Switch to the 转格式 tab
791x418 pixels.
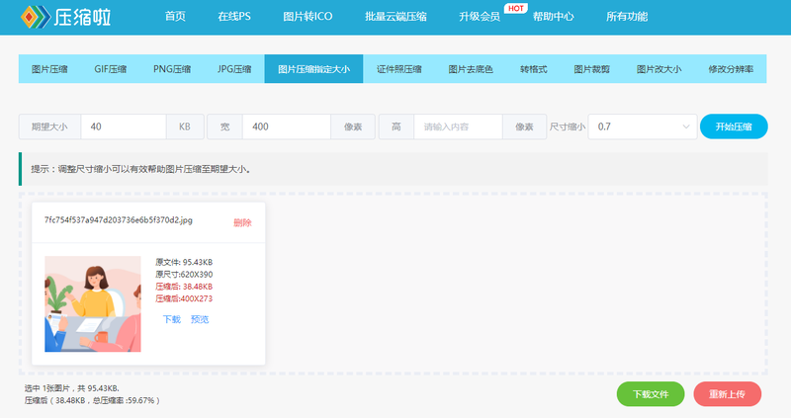pyautogui.click(x=534, y=69)
